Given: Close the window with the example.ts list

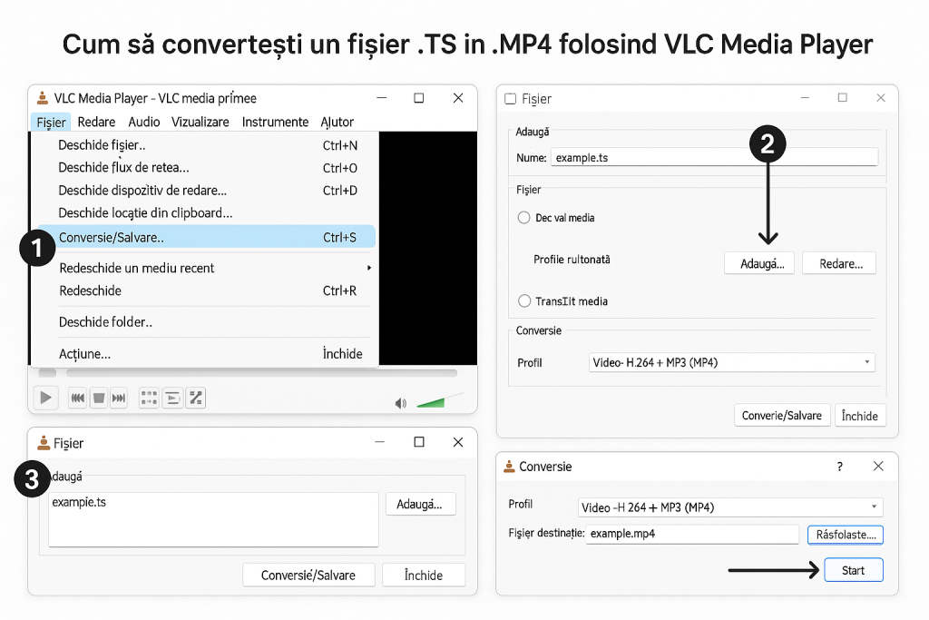Looking at the screenshot, I should (458, 442).
